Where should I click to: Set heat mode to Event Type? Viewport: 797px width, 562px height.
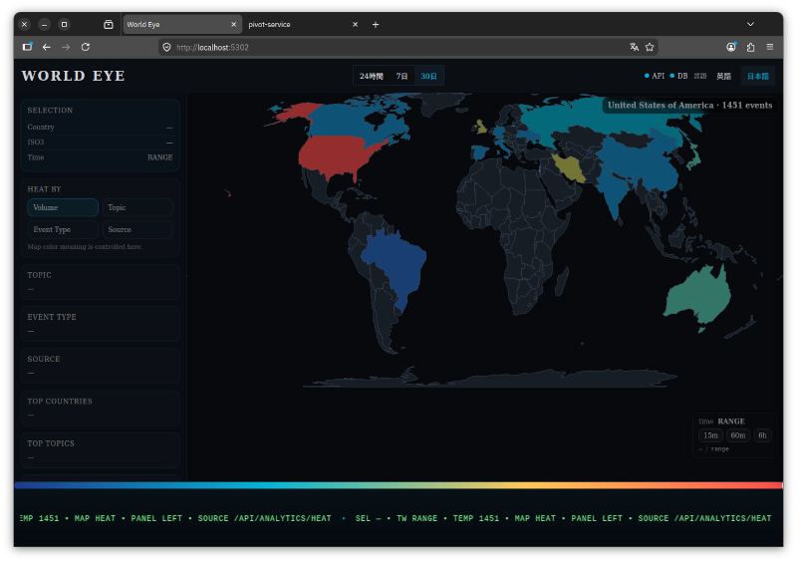63,229
